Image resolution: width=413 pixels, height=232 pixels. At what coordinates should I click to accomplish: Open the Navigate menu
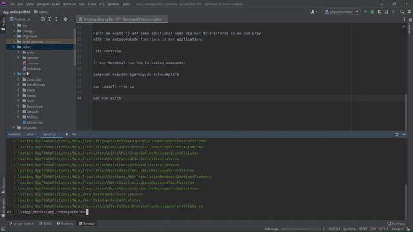[43, 4]
